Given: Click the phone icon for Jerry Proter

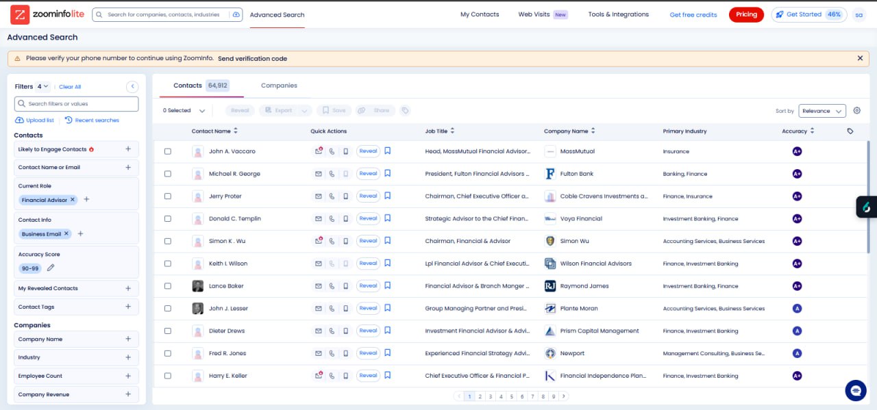Looking at the screenshot, I should (x=332, y=196).
